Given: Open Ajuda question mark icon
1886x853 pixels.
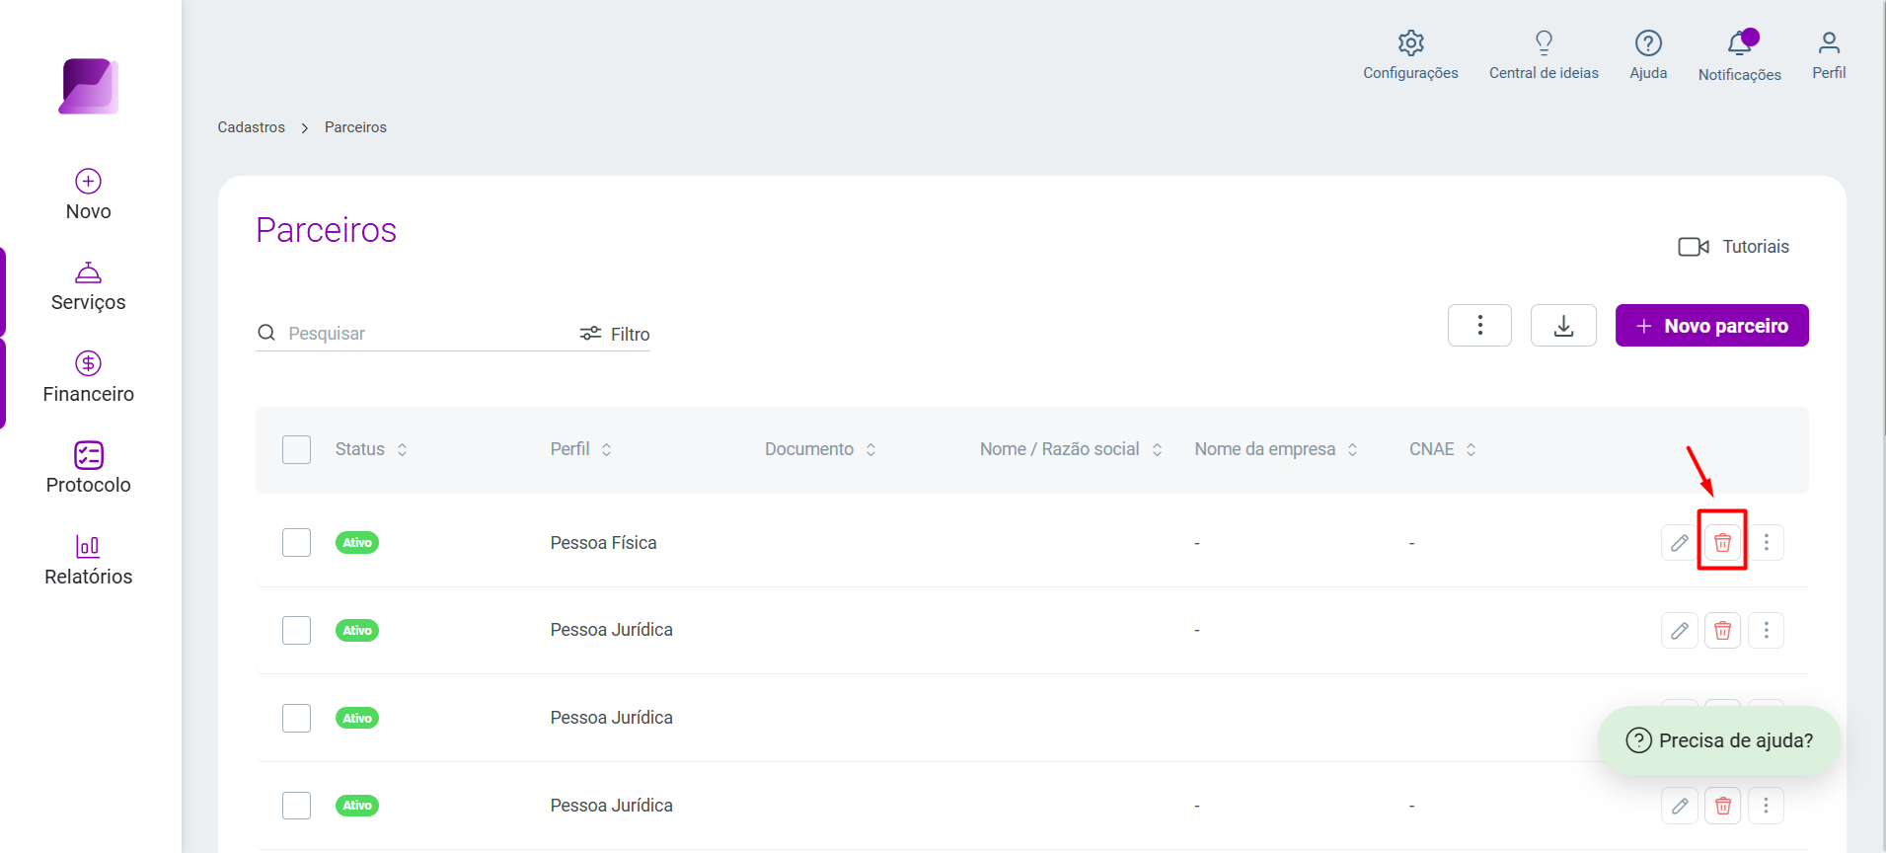Looking at the screenshot, I should click(1648, 43).
